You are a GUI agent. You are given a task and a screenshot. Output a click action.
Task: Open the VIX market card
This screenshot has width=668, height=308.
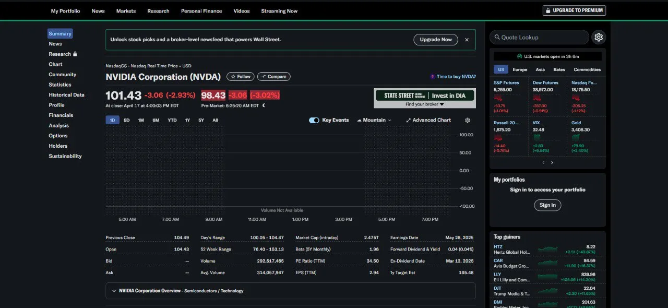547,137
